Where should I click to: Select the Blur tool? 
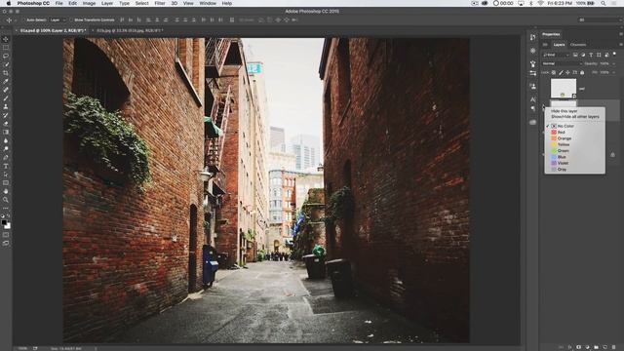point(6,140)
